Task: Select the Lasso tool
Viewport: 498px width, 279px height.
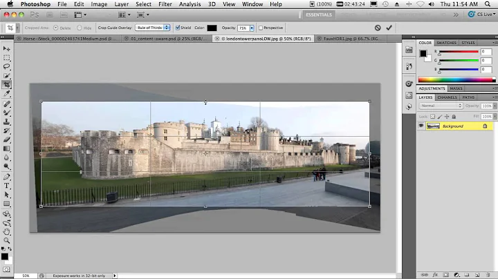Action: point(6,66)
